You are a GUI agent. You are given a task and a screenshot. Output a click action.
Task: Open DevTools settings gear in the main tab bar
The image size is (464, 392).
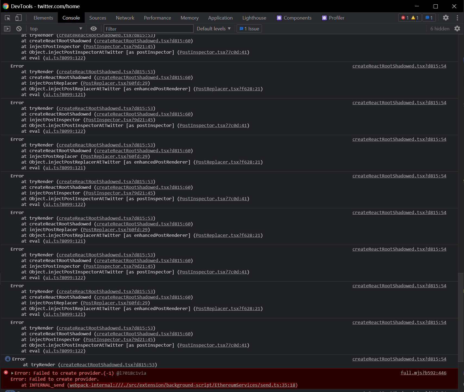pyautogui.click(x=446, y=18)
